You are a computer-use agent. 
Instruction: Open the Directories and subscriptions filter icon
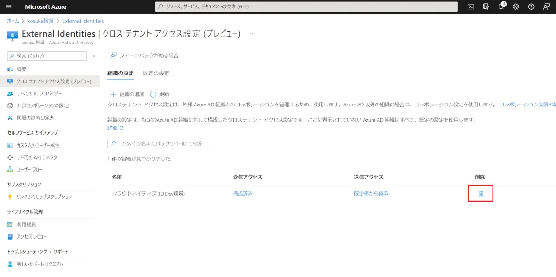486,7
